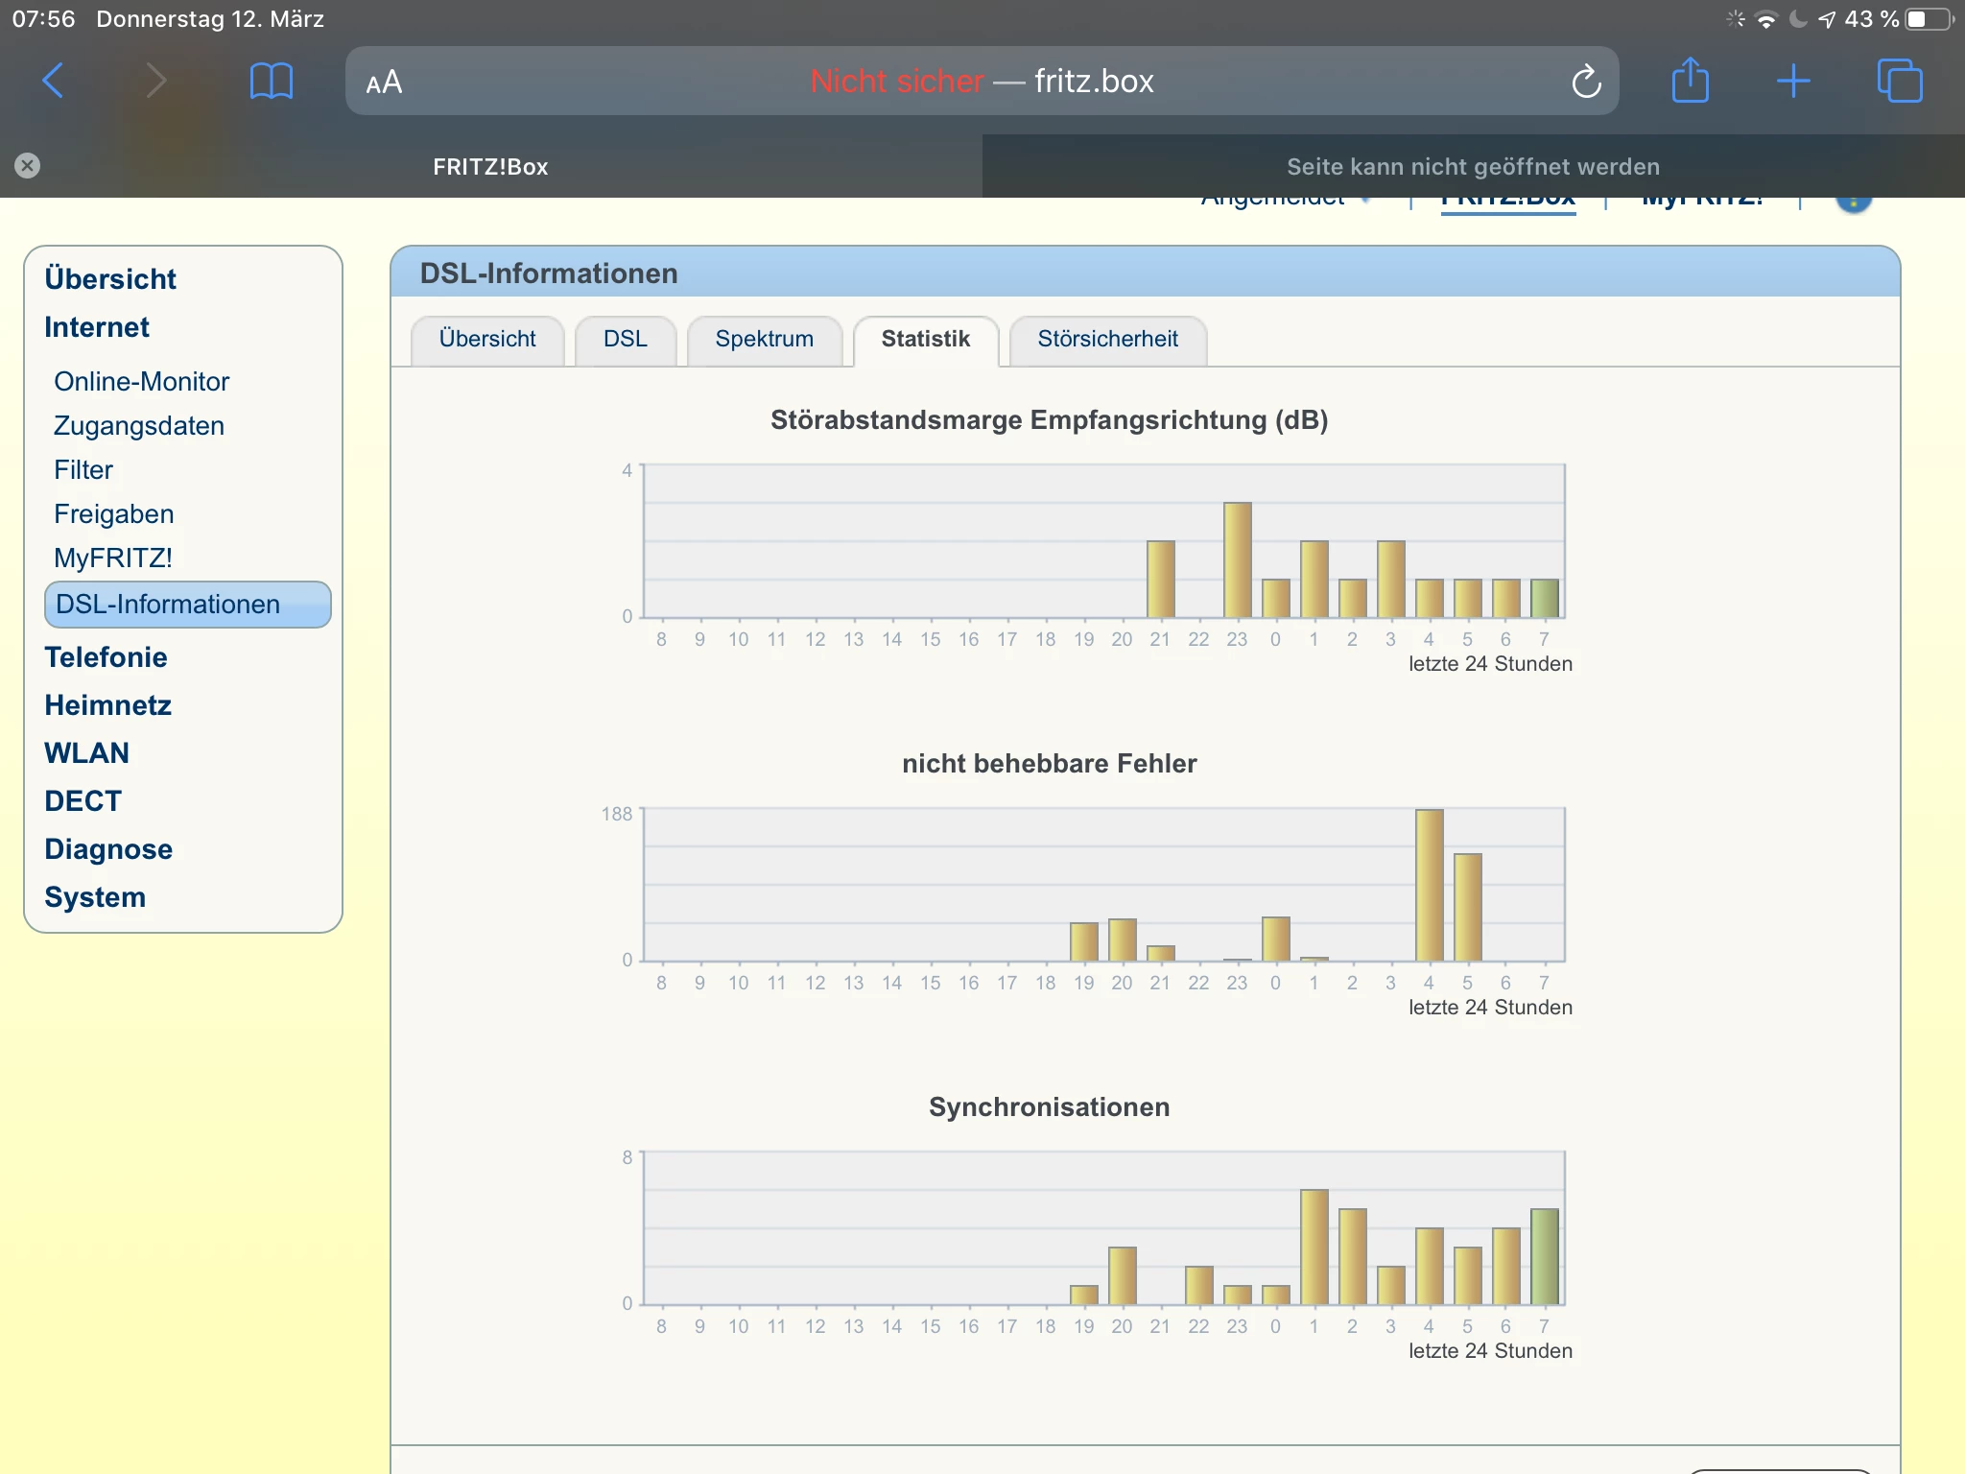Expand the WLAN menu section
Image resolution: width=1965 pixels, height=1474 pixels.
point(86,753)
